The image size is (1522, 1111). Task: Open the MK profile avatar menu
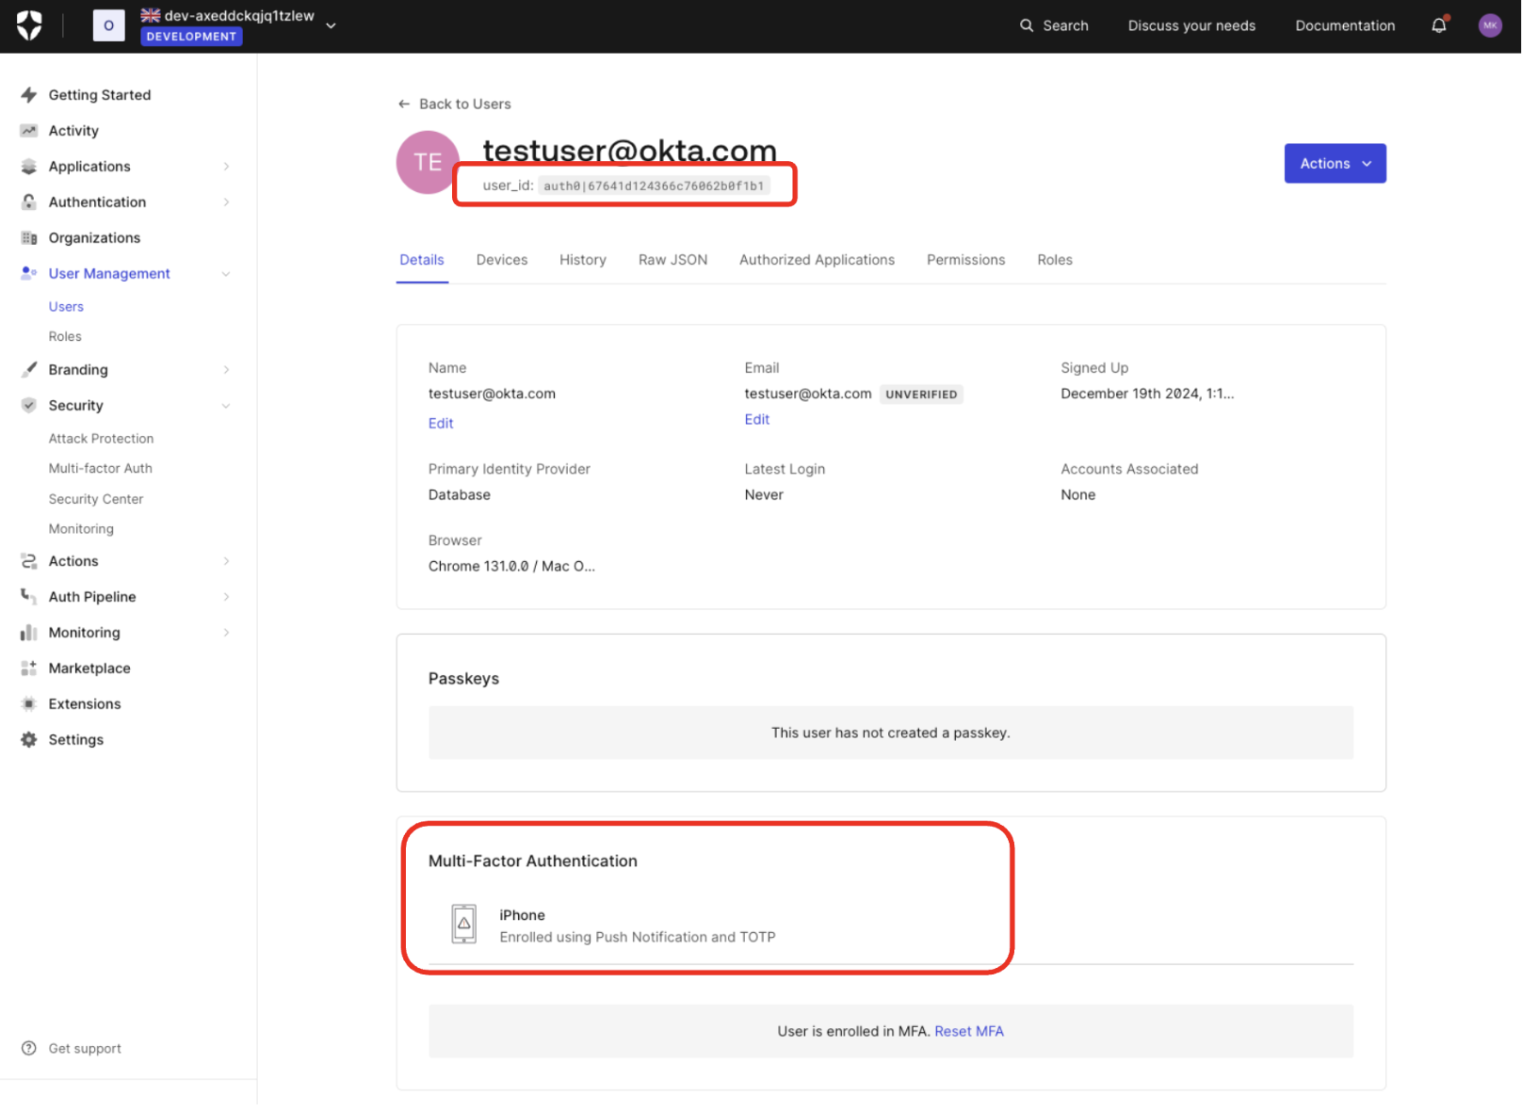pos(1490,25)
